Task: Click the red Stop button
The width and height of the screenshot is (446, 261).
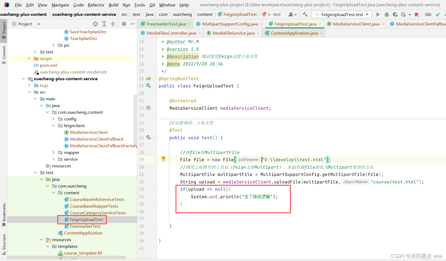Action: coord(417,14)
